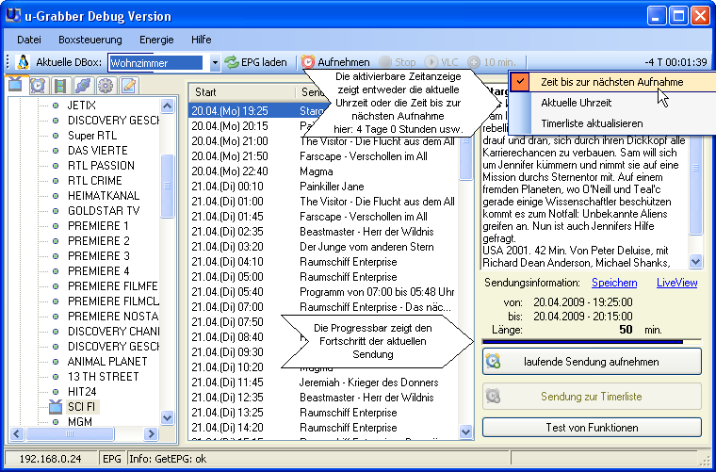Viewport: 716px width, 472px height.
Task: Open the alarm clock timer tab
Action: 38,86
